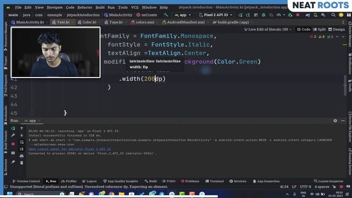Image resolution: width=352 pixels, height=198 pixels.
Task: Open the Layout Inspector tool window
Action: pos(328,181)
